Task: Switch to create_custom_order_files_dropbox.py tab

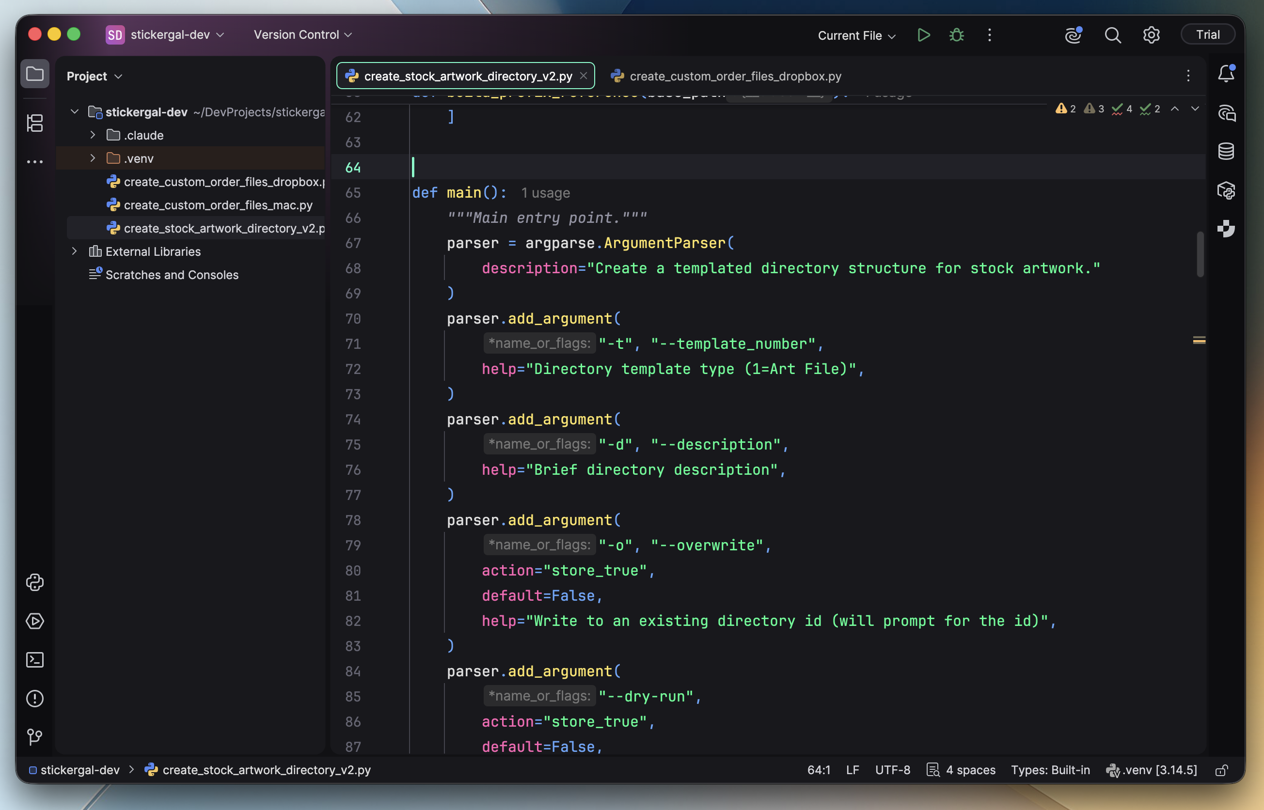Action: click(726, 76)
